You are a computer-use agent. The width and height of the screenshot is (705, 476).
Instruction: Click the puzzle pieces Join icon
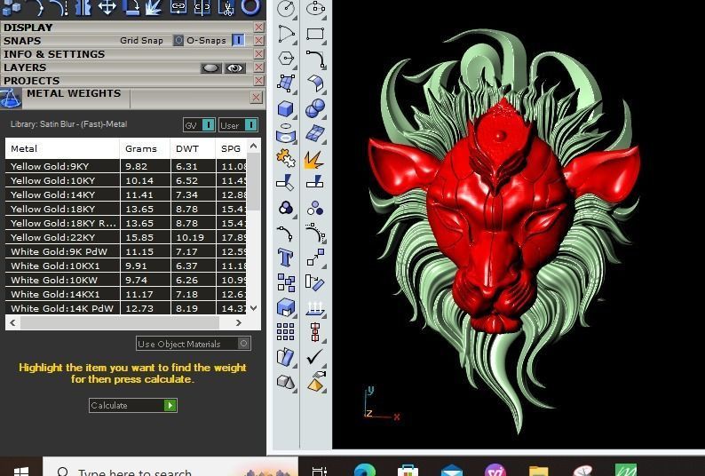pos(286,158)
